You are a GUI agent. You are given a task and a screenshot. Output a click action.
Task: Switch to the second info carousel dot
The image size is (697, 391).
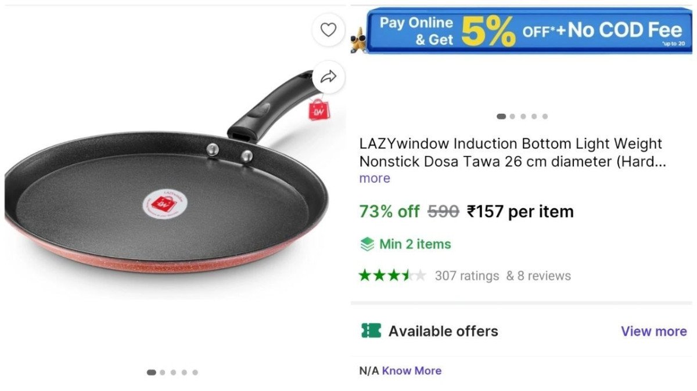pos(513,115)
